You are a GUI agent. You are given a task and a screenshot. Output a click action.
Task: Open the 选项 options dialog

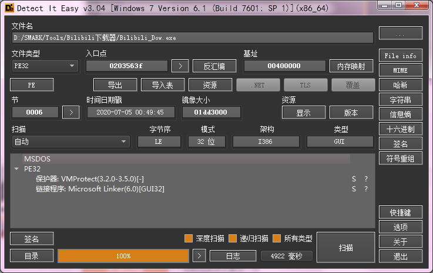(401, 227)
